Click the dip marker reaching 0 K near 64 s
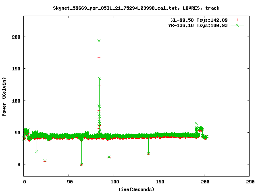Viewport: 258px width, 193px height. click(81, 164)
